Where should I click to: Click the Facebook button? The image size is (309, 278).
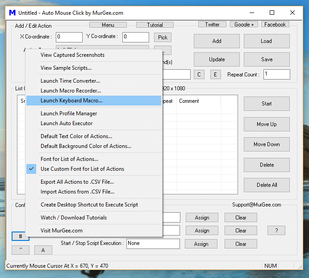pyautogui.click(x=275, y=25)
